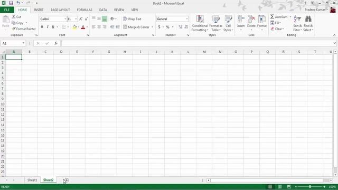Select column D header
Screen dimensions: 338x190
[x=61, y=52]
